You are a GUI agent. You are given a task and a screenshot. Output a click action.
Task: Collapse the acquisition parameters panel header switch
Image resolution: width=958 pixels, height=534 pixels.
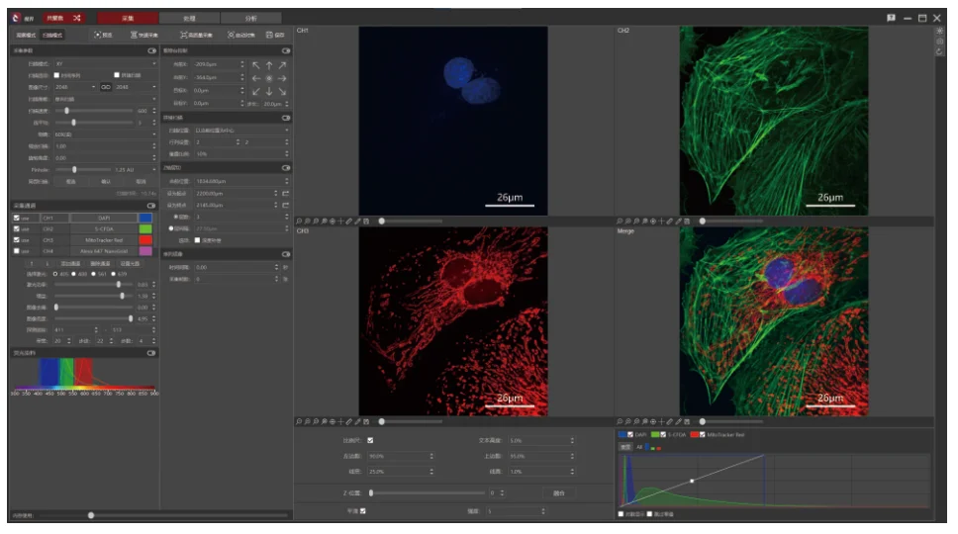pyautogui.click(x=151, y=50)
